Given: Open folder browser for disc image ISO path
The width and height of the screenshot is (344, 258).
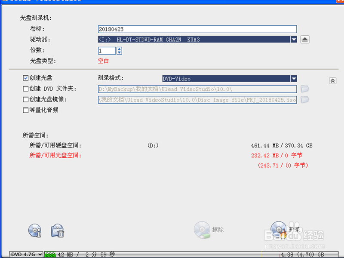Looking at the screenshot, I should pos(305,100).
